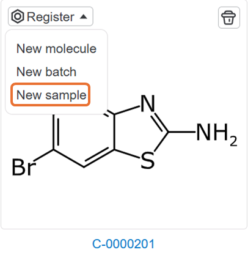This screenshot has width=248, height=255.
Task: Click the NH2 amine group label
Action: coord(216,133)
